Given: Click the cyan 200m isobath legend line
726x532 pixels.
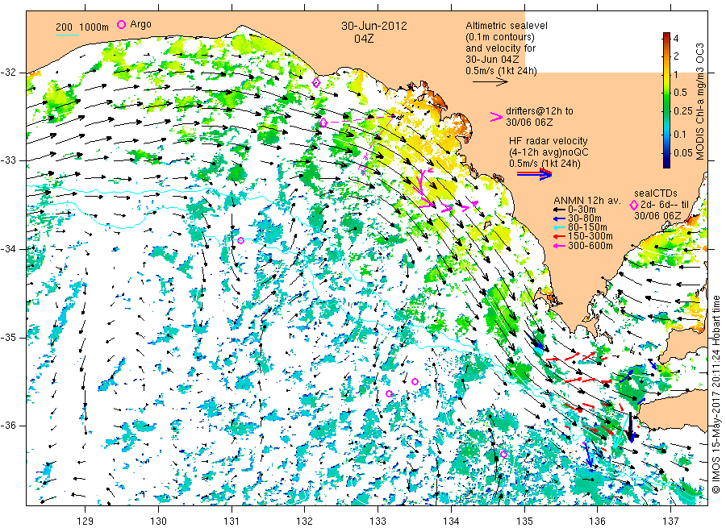Looking at the screenshot, I should coord(67,34).
